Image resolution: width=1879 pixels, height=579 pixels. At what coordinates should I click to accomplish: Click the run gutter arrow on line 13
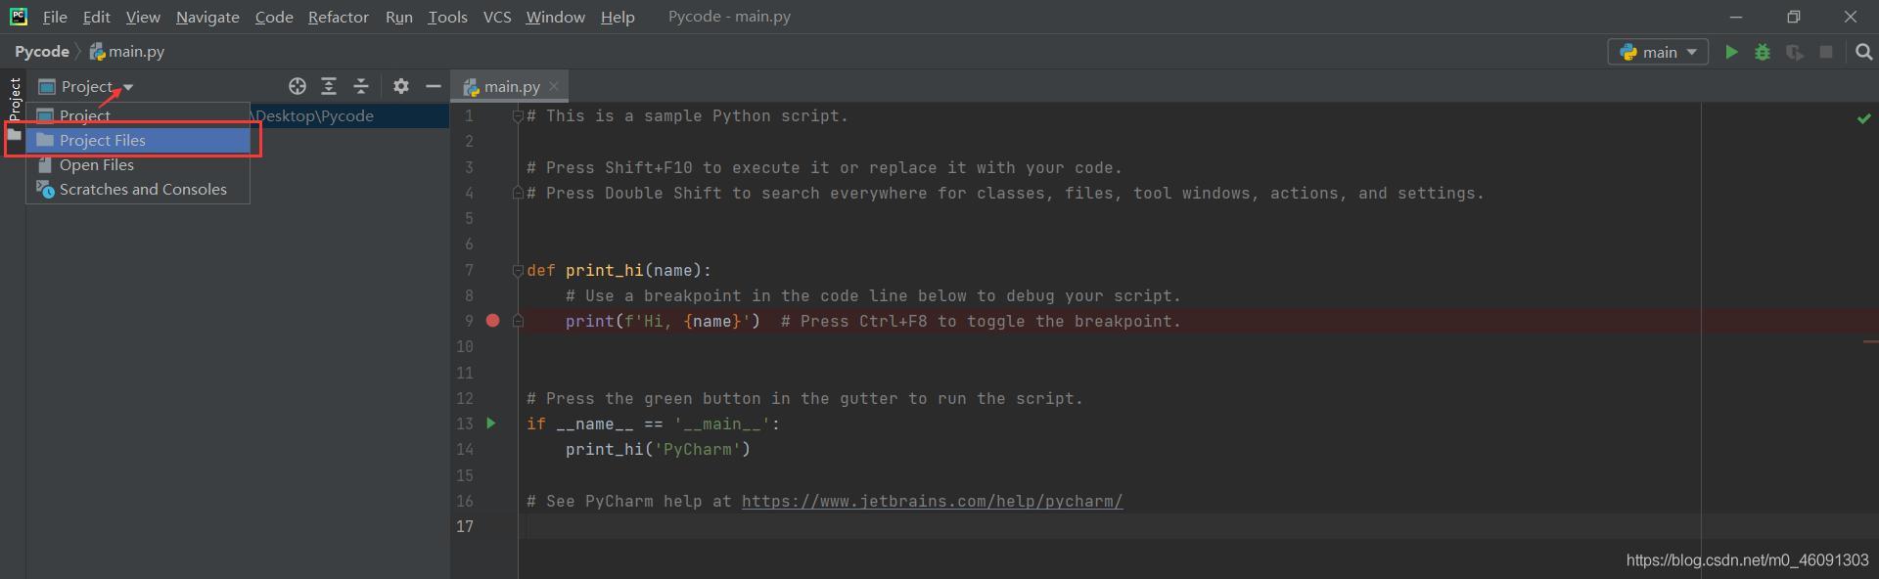pos(491,423)
